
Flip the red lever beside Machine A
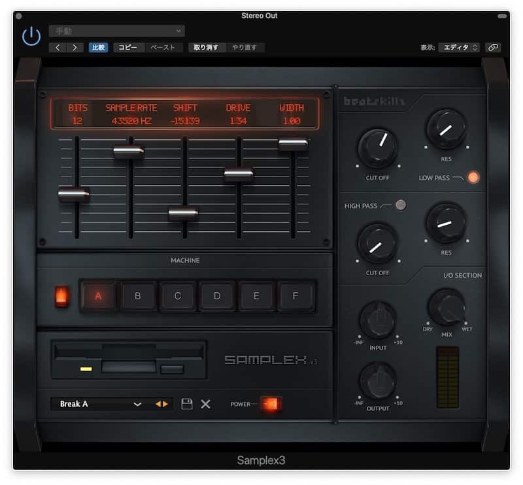click(61, 295)
